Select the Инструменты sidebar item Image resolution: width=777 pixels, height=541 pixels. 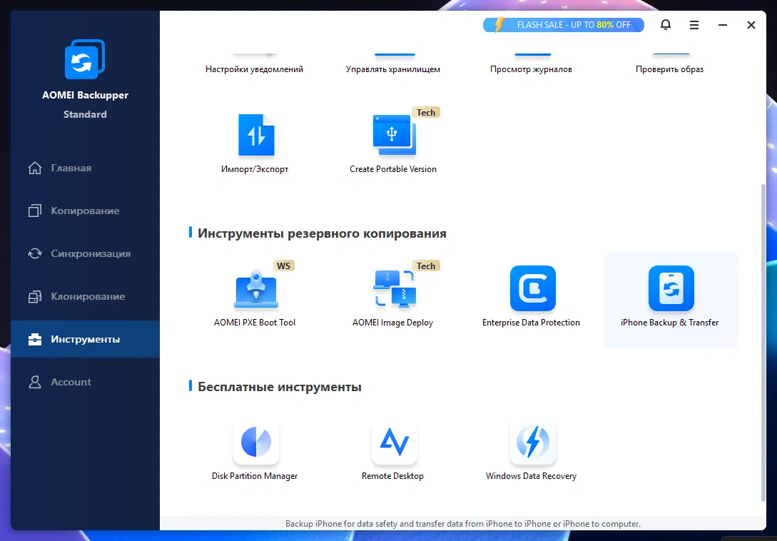click(85, 339)
